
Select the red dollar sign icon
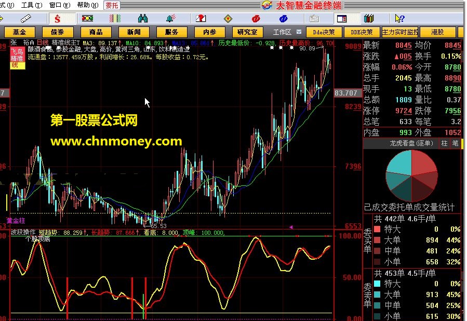[x=58, y=19]
